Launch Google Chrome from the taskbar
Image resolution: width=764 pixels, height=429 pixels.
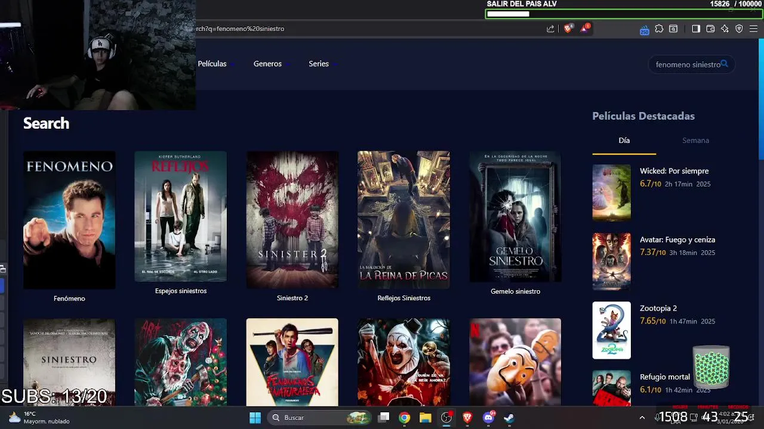point(405,418)
